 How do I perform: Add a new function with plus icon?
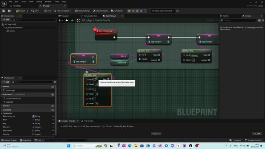[x=53, y=95]
